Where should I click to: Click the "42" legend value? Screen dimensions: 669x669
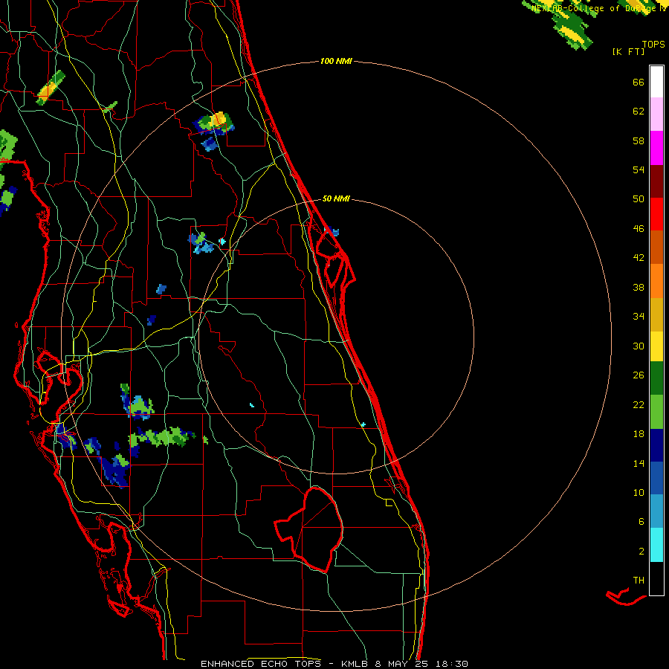coord(639,258)
